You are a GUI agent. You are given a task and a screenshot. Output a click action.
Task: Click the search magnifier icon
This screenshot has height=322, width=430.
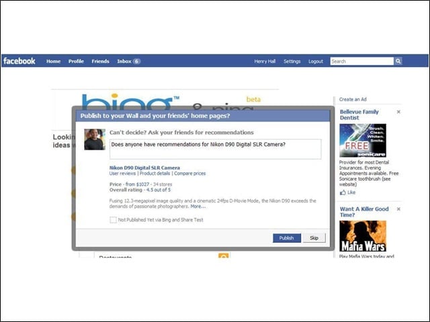(x=398, y=61)
